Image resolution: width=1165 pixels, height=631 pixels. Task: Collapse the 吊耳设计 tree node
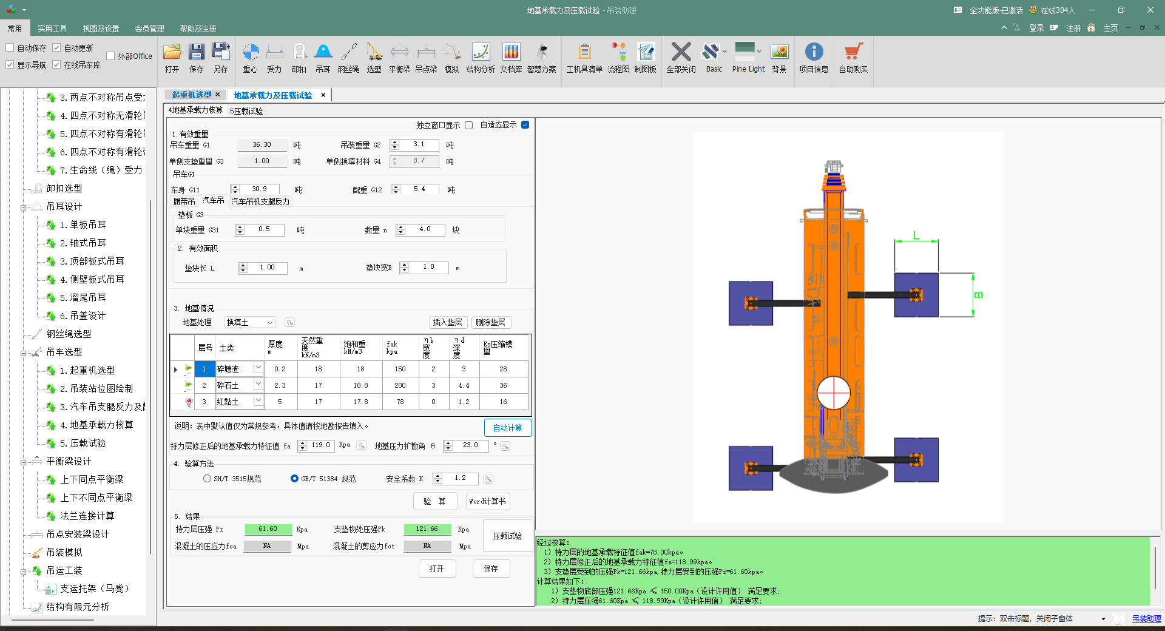(x=23, y=207)
